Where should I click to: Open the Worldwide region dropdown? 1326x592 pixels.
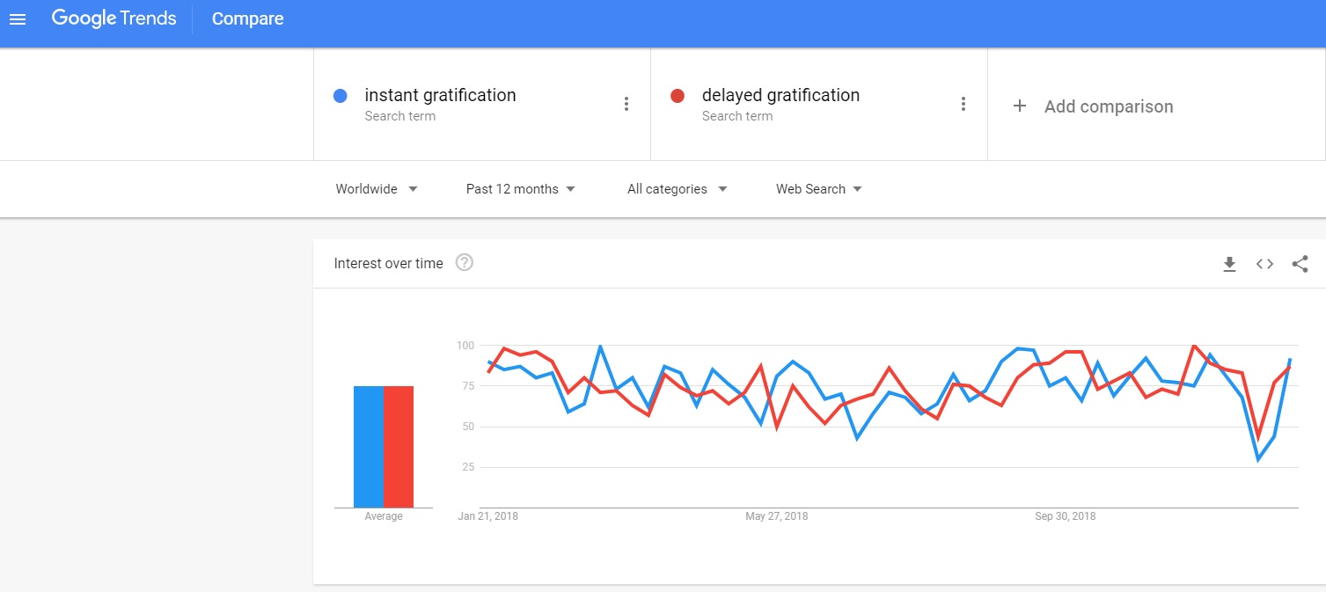[x=377, y=189]
